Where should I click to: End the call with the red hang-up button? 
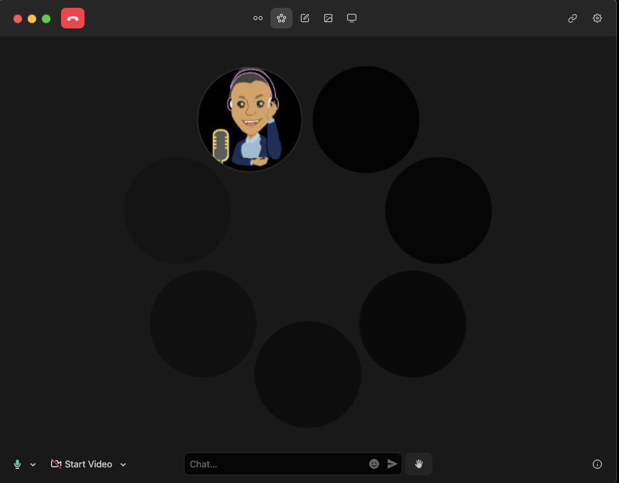click(x=72, y=18)
